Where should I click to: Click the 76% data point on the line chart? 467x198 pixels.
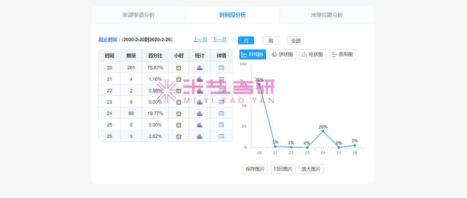[259, 84]
